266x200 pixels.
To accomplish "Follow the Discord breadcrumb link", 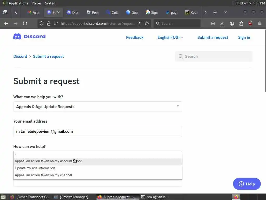I will (20, 57).
